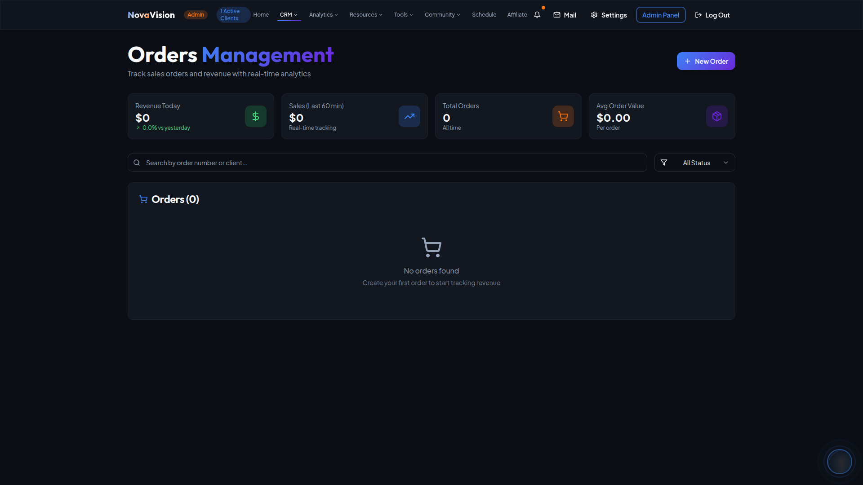
Task: Open Settings with the gear icon
Action: [594, 15]
